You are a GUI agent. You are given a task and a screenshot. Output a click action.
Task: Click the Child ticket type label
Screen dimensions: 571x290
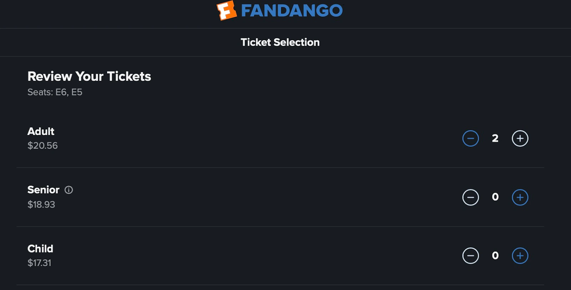click(40, 249)
